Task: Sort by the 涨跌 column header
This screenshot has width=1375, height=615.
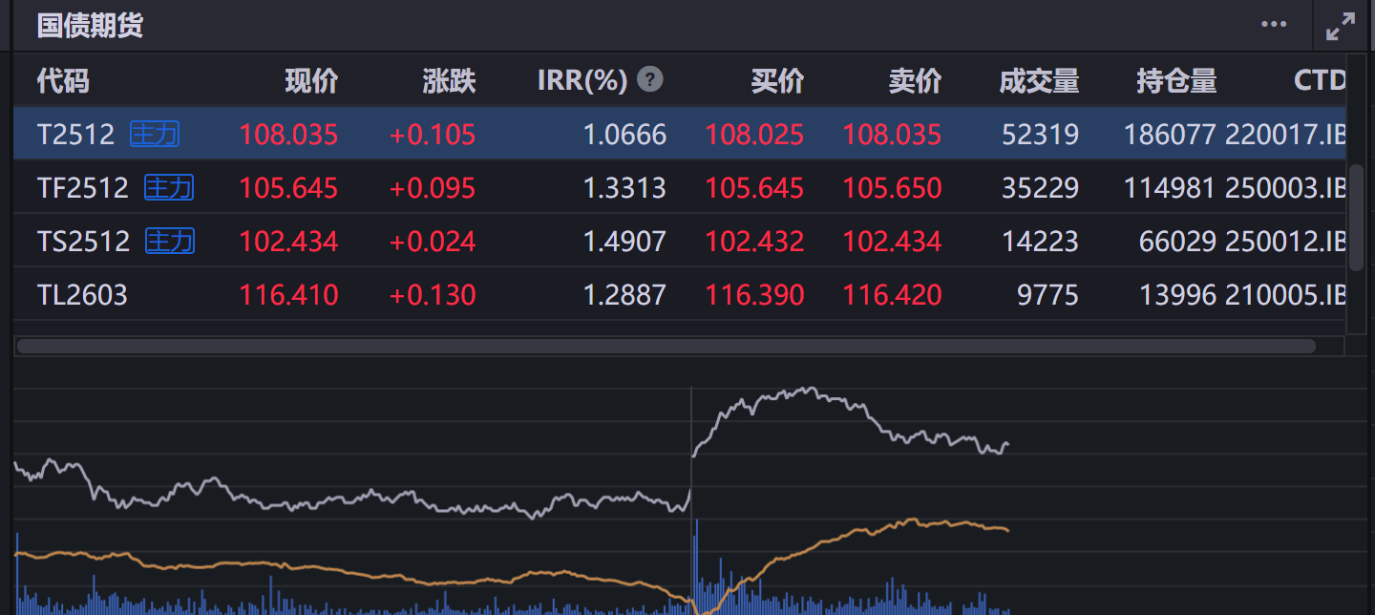Action: [449, 81]
